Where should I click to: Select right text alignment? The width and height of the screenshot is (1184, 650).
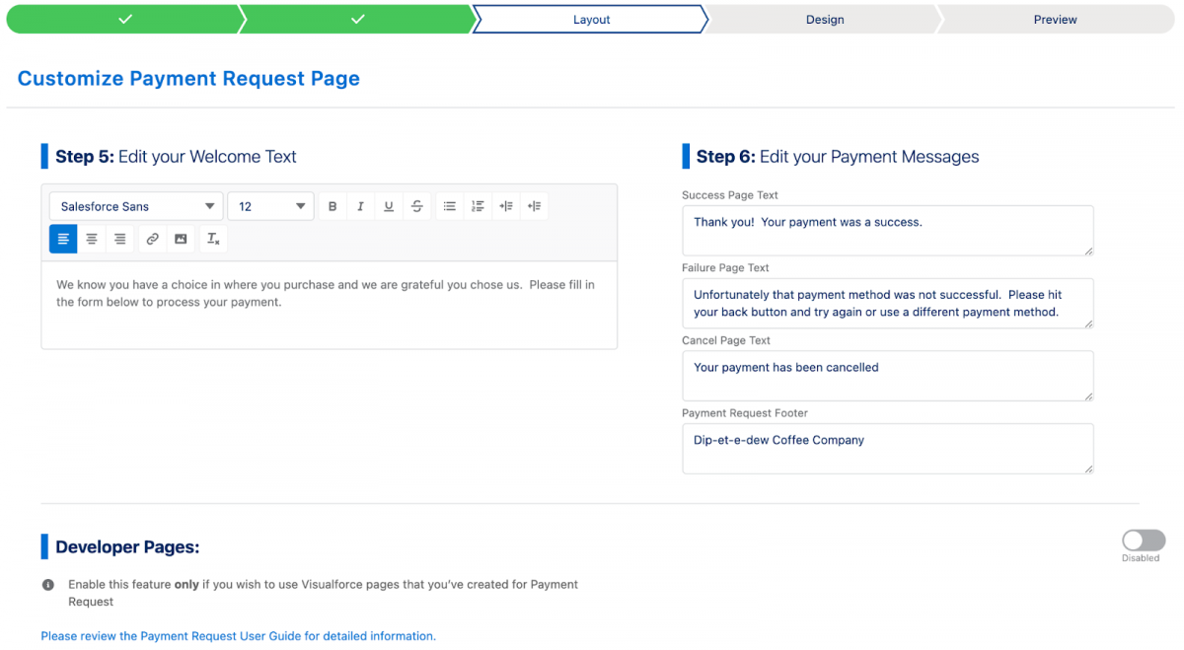tap(119, 239)
